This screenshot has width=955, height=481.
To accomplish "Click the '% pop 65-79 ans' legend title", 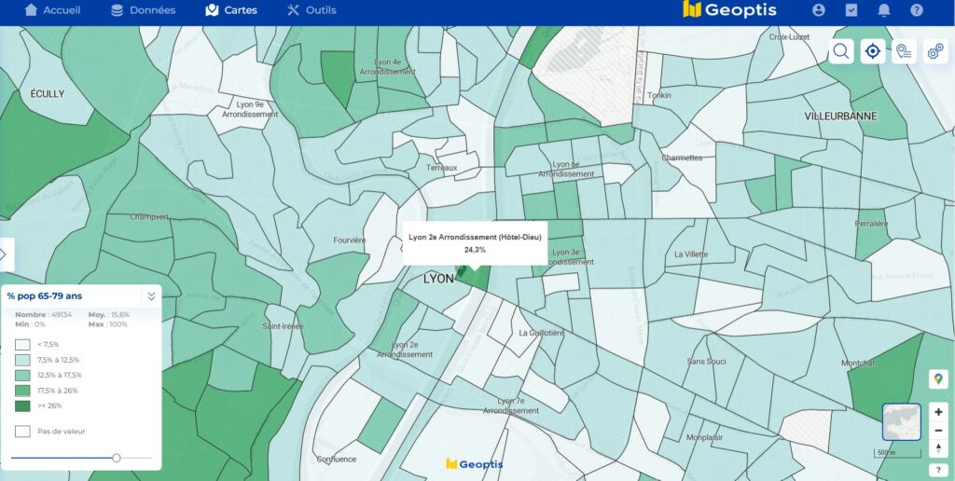I will point(45,295).
